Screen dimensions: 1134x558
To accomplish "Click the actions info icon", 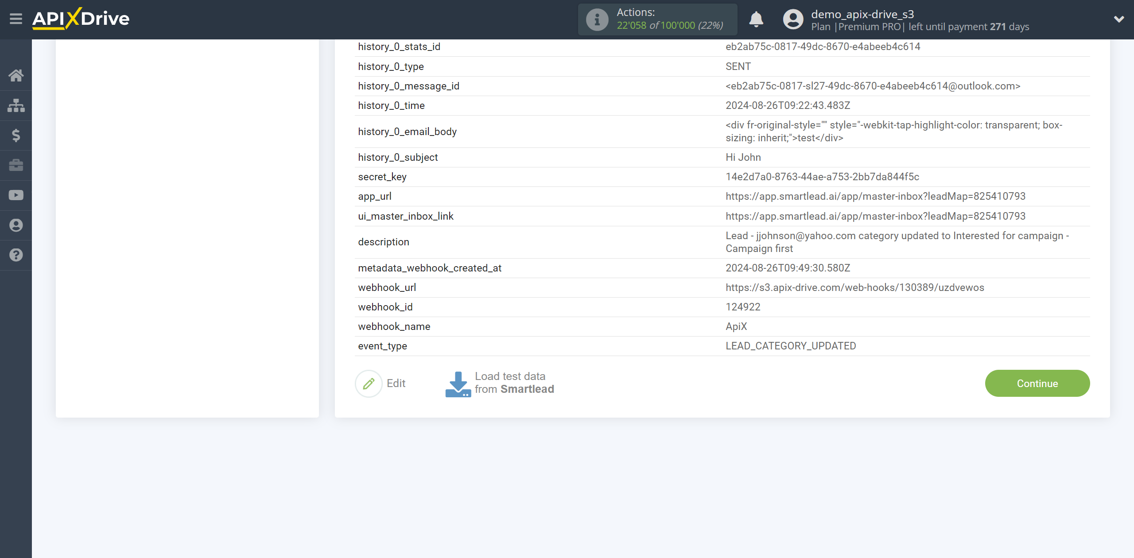I will [x=597, y=19].
